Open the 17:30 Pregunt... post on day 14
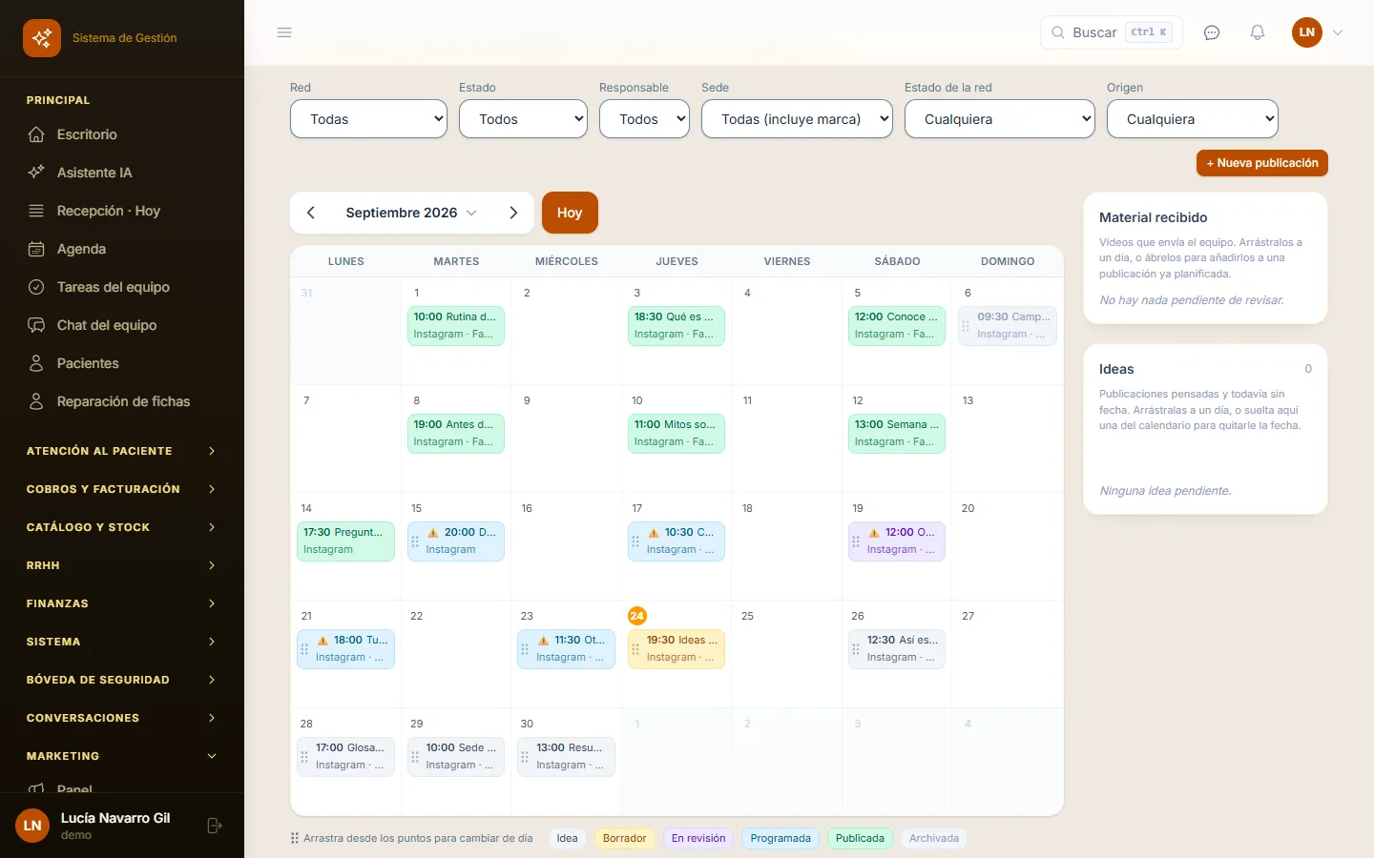The height and width of the screenshot is (858, 1374). coord(345,541)
